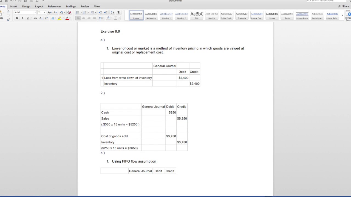The height and width of the screenshot is (197, 351).
Task: Click Decrease Indent icon
Action: [100, 12]
